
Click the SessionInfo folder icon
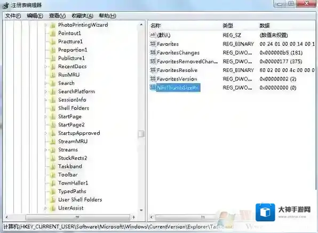[53, 100]
